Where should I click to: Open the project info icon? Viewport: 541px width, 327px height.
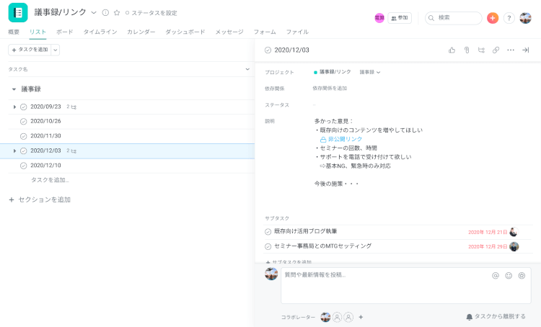tap(105, 13)
